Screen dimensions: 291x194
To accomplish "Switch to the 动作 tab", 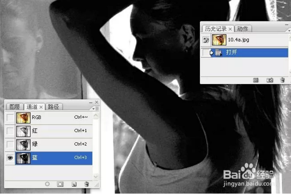I will coord(242,28).
